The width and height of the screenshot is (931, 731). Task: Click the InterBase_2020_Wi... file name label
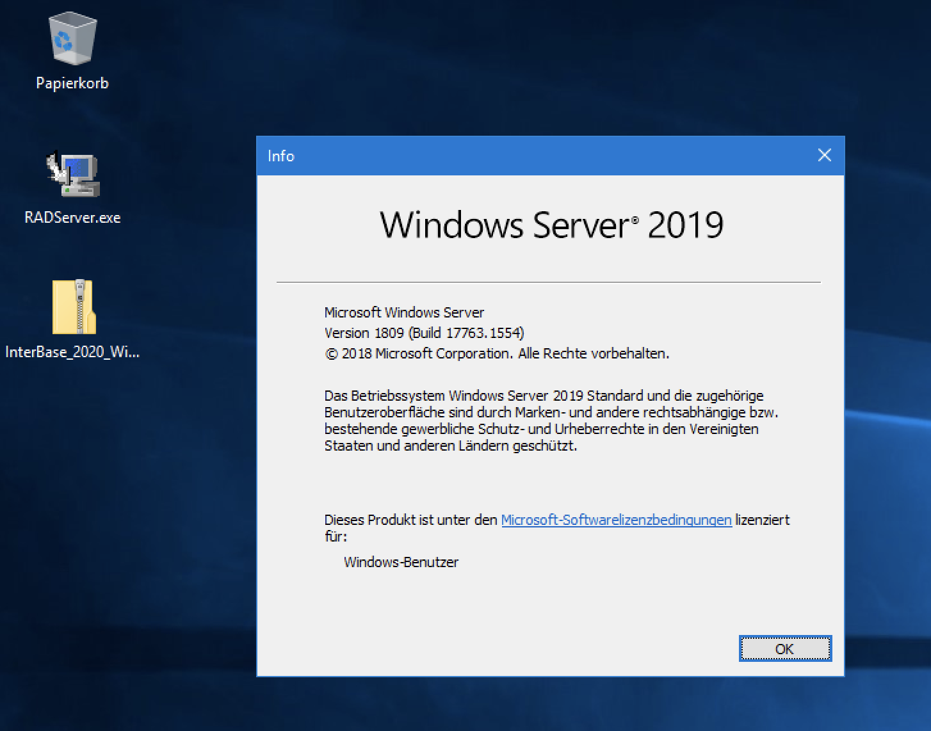(72, 352)
